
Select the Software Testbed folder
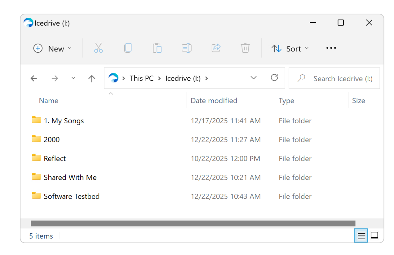71,196
